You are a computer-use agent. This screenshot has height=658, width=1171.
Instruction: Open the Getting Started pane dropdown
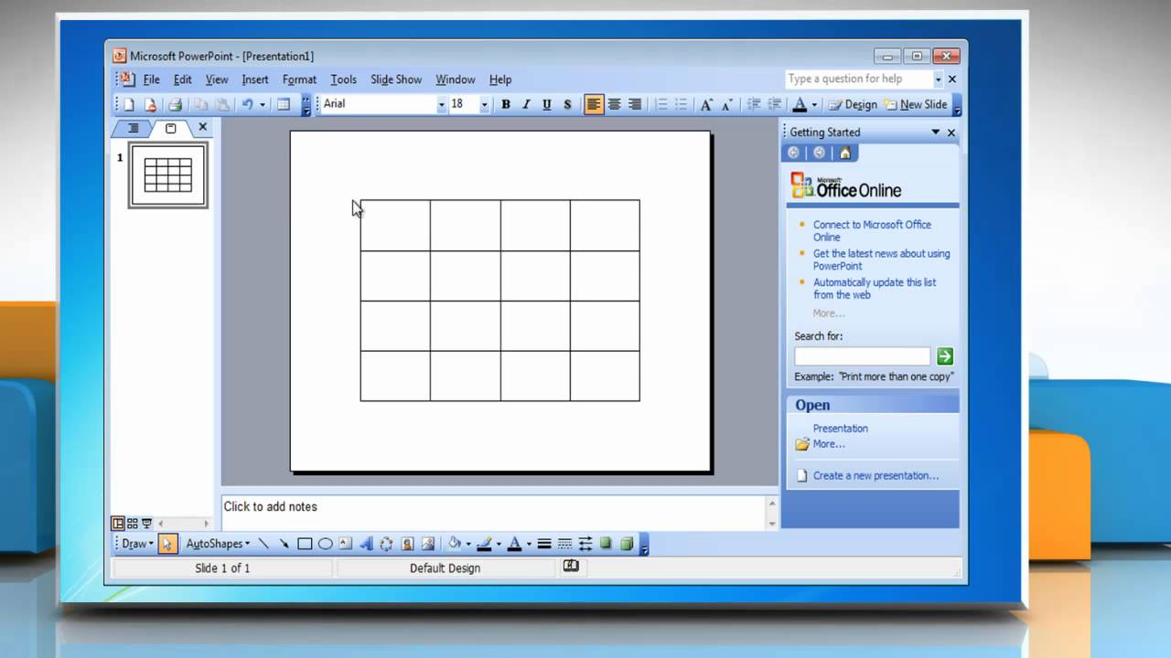click(936, 132)
